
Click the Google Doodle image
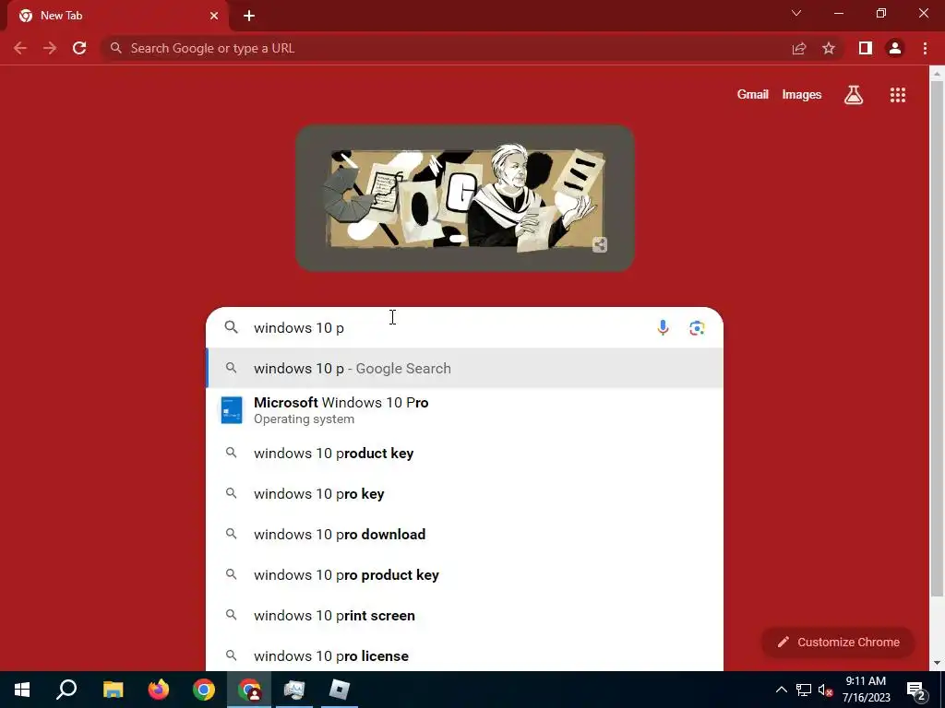pos(465,198)
